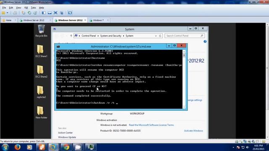Open the blue Help question mark icon
This screenshot has width=269, height=151.
coord(205,42)
